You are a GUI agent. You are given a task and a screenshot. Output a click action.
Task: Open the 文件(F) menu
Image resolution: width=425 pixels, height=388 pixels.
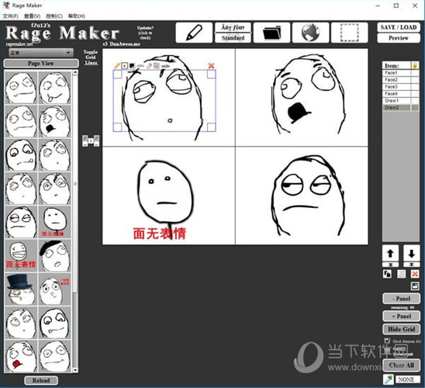point(10,16)
